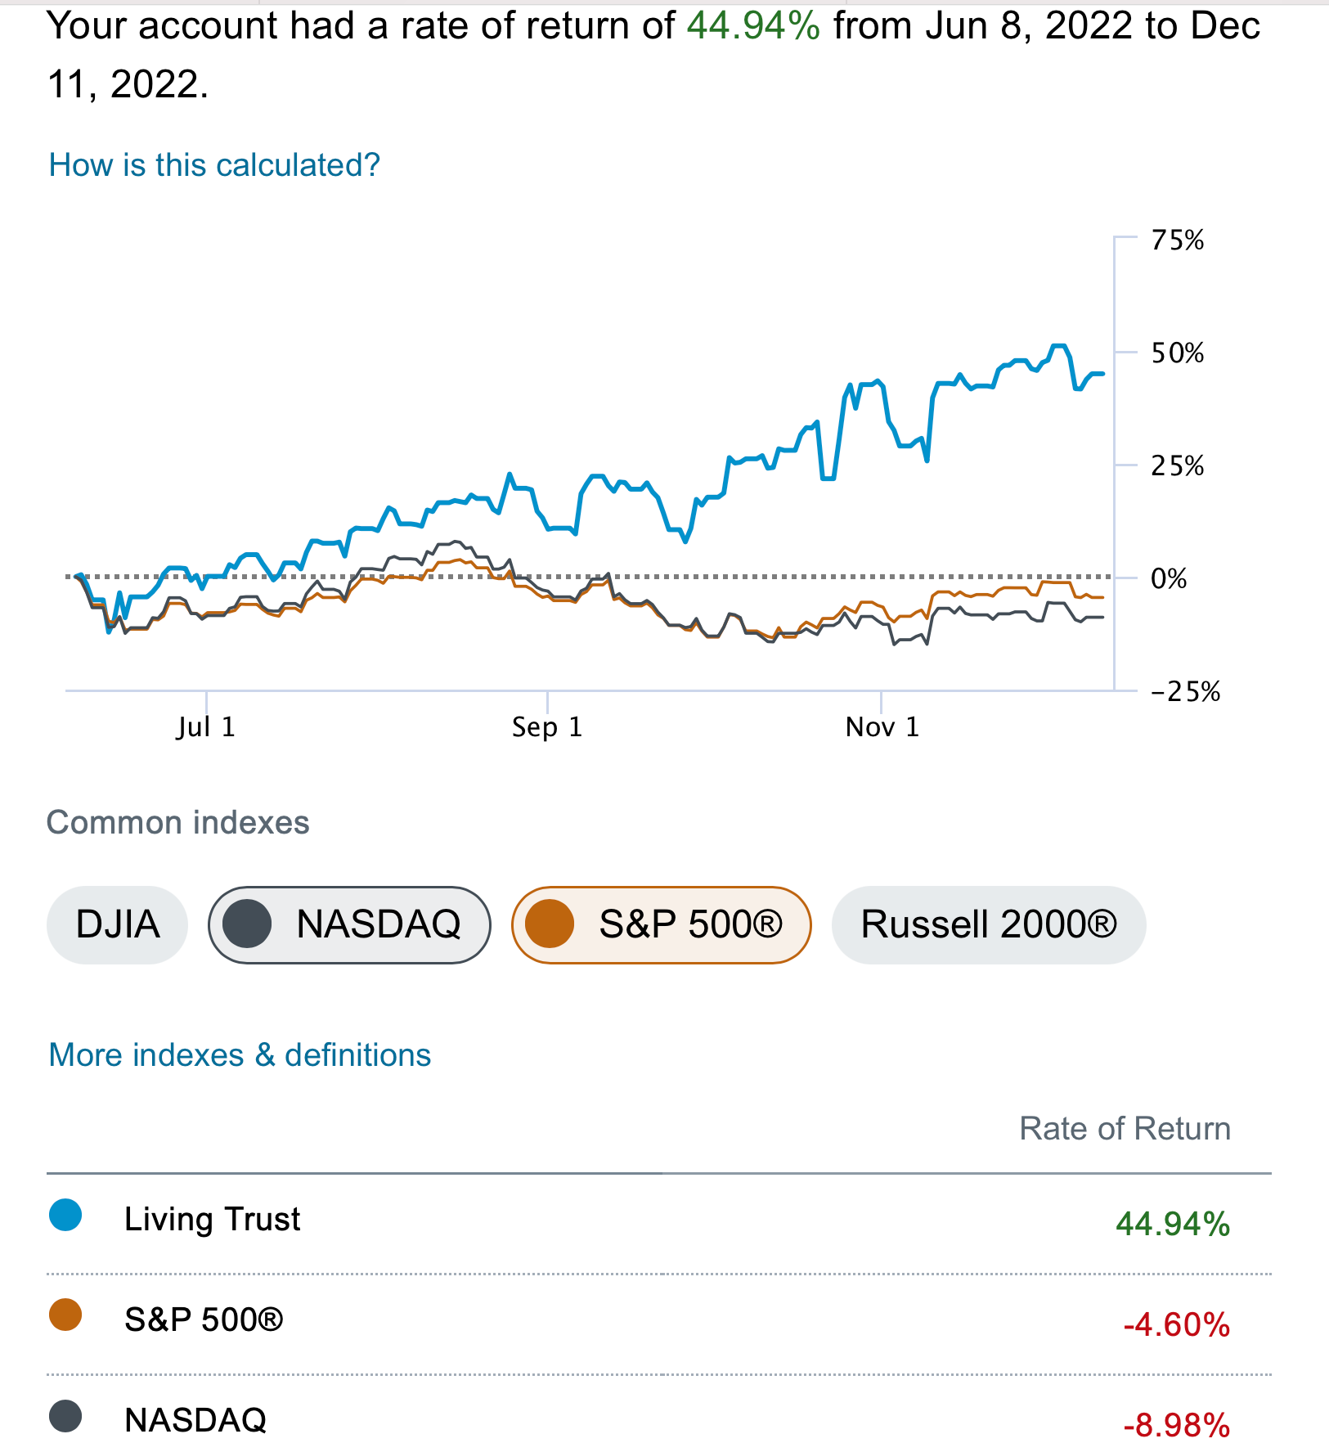Select the S&P 500 table row label
The width and height of the screenshot is (1329, 1443).
(x=204, y=1319)
